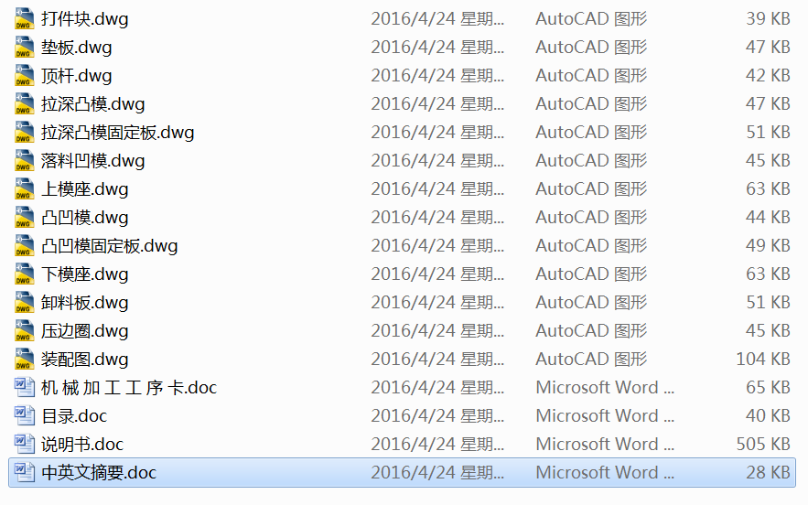This screenshot has width=808, height=505.
Task: Select file name 中英文摘要.doc
Action: [99, 473]
